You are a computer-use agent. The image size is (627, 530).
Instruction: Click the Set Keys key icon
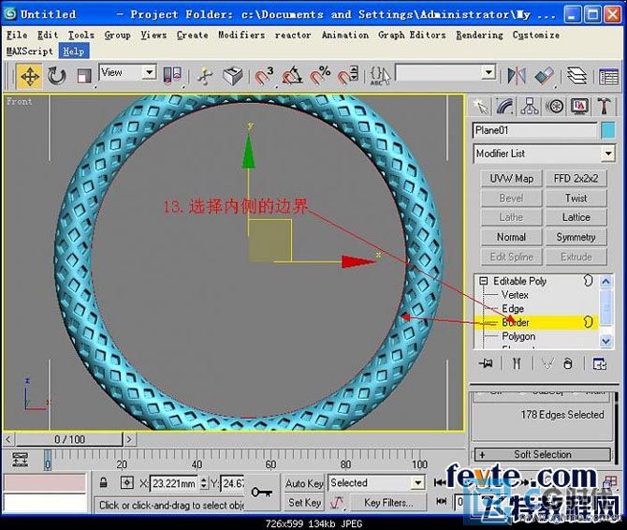pyautogui.click(x=262, y=492)
